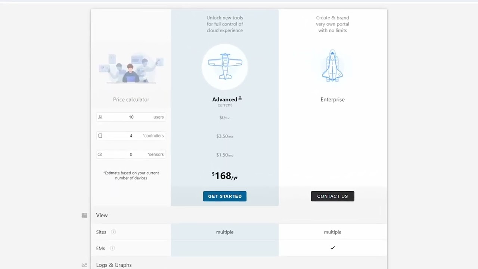The image size is (478, 269).
Task: Select the Enterprise plan title
Action: tap(332, 99)
